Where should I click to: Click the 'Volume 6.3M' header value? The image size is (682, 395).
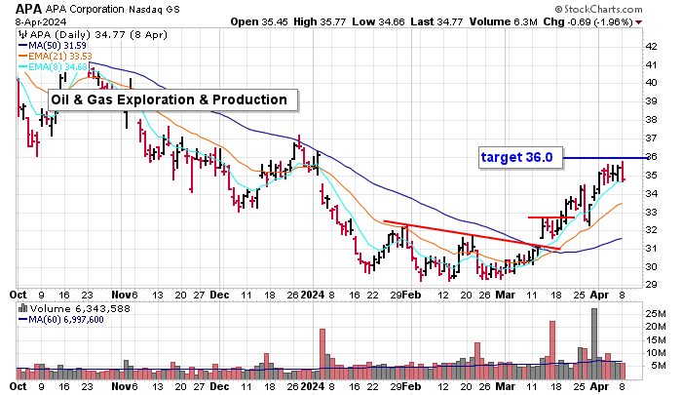[x=503, y=21]
